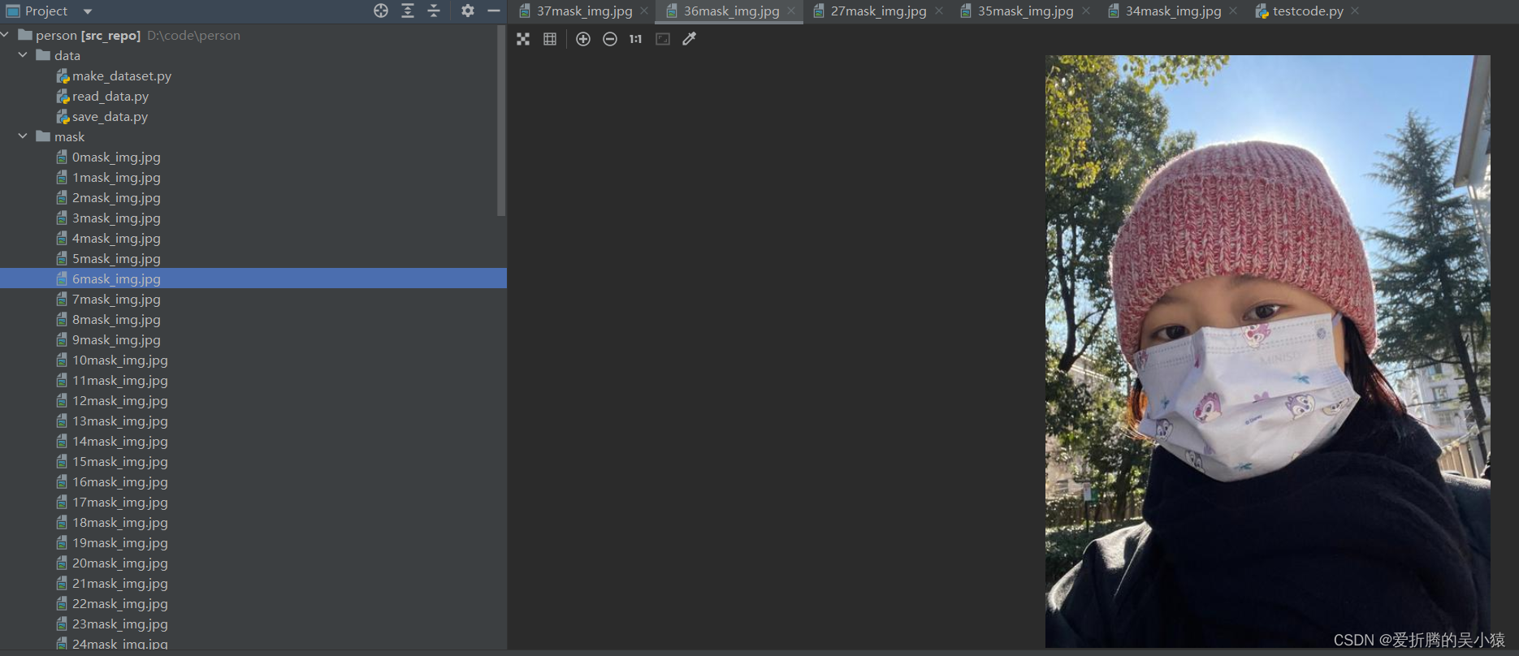Set image to actual size 1:1
Viewport: 1519px width, 656px height.
(x=635, y=39)
